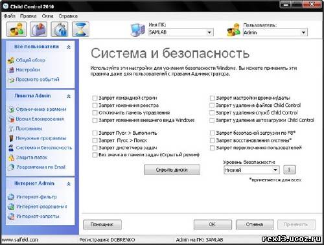Check Запрет настройки времени/даты

point(212,98)
